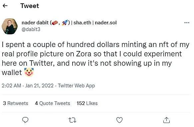Visit the @dabit3 handle profile
Viewport: 194px width, 127px height.
pos(31,29)
